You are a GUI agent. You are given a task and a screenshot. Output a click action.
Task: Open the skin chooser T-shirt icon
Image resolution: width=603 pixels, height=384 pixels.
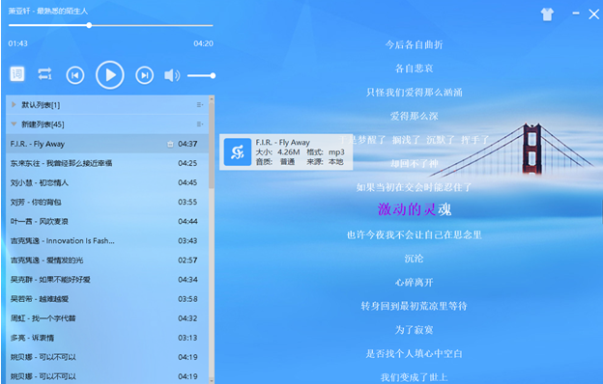547,14
